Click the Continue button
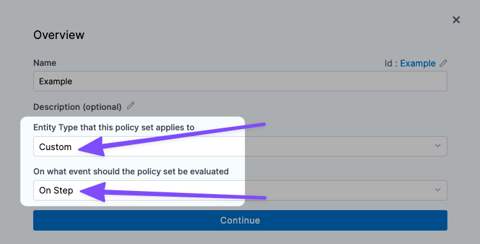This screenshot has height=244, width=480. tap(240, 220)
